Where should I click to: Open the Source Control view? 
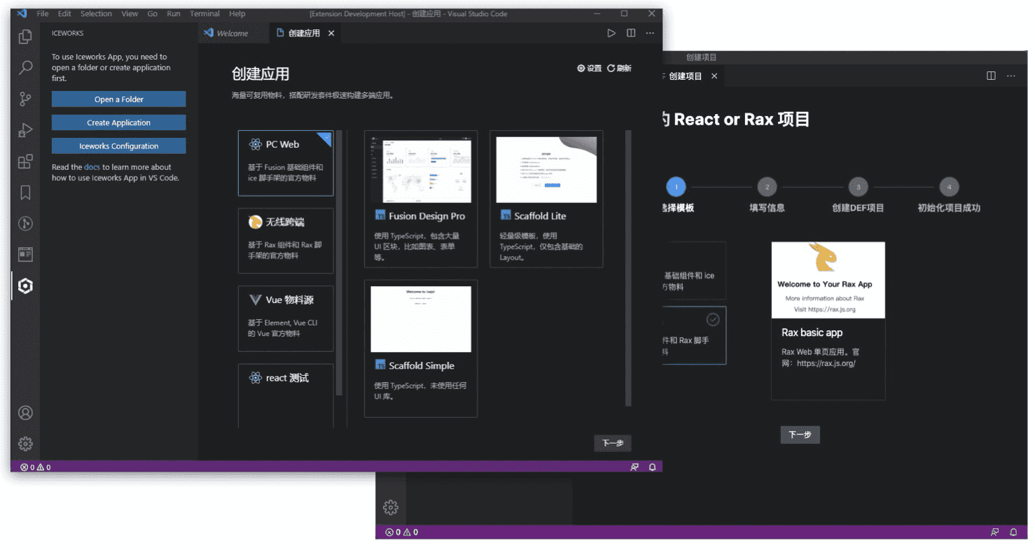25,99
